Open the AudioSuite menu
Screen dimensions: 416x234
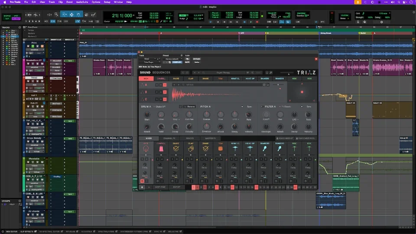pos(82,2)
